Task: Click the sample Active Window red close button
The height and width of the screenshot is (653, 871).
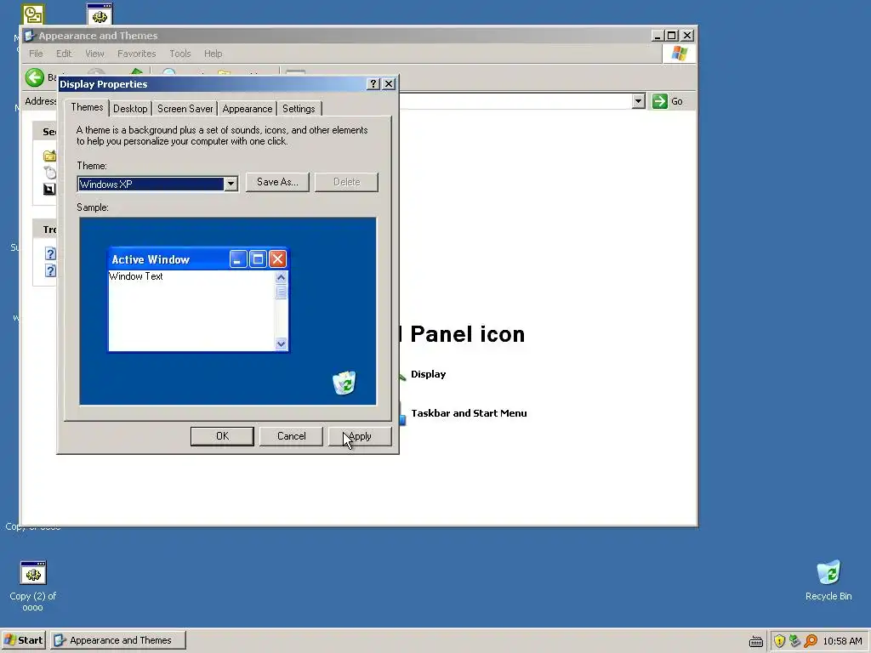Action: tap(278, 258)
